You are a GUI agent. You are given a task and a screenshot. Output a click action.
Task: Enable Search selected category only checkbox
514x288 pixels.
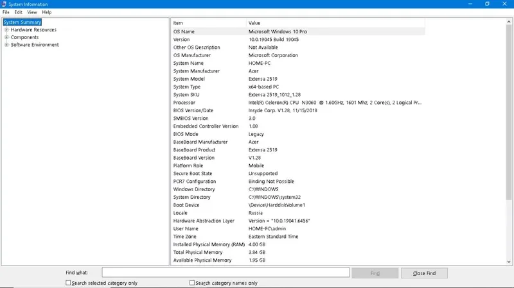[x=68, y=283]
